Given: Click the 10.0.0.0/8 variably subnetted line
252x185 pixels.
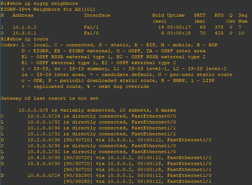Looking at the screenshot, I should 97,110.
